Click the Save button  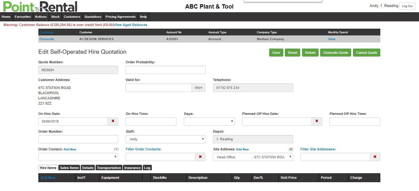pos(276,53)
